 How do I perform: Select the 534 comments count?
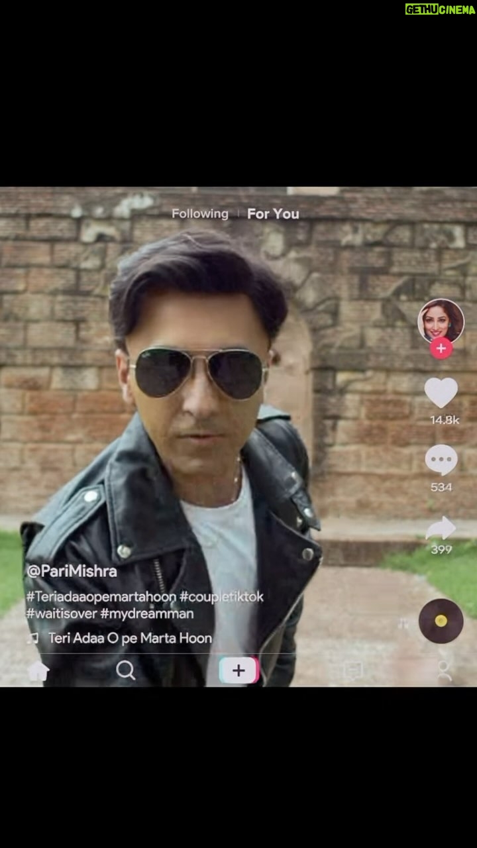441,487
